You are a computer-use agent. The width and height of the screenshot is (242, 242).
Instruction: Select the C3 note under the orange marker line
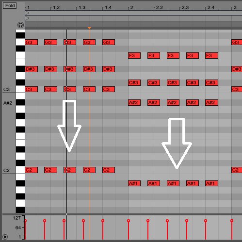coord(89,89)
